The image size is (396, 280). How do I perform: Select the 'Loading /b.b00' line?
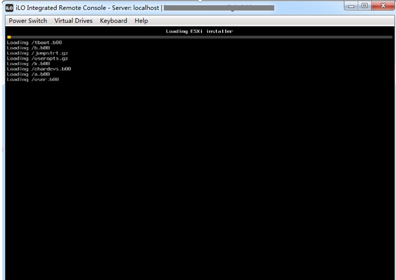tap(28, 48)
